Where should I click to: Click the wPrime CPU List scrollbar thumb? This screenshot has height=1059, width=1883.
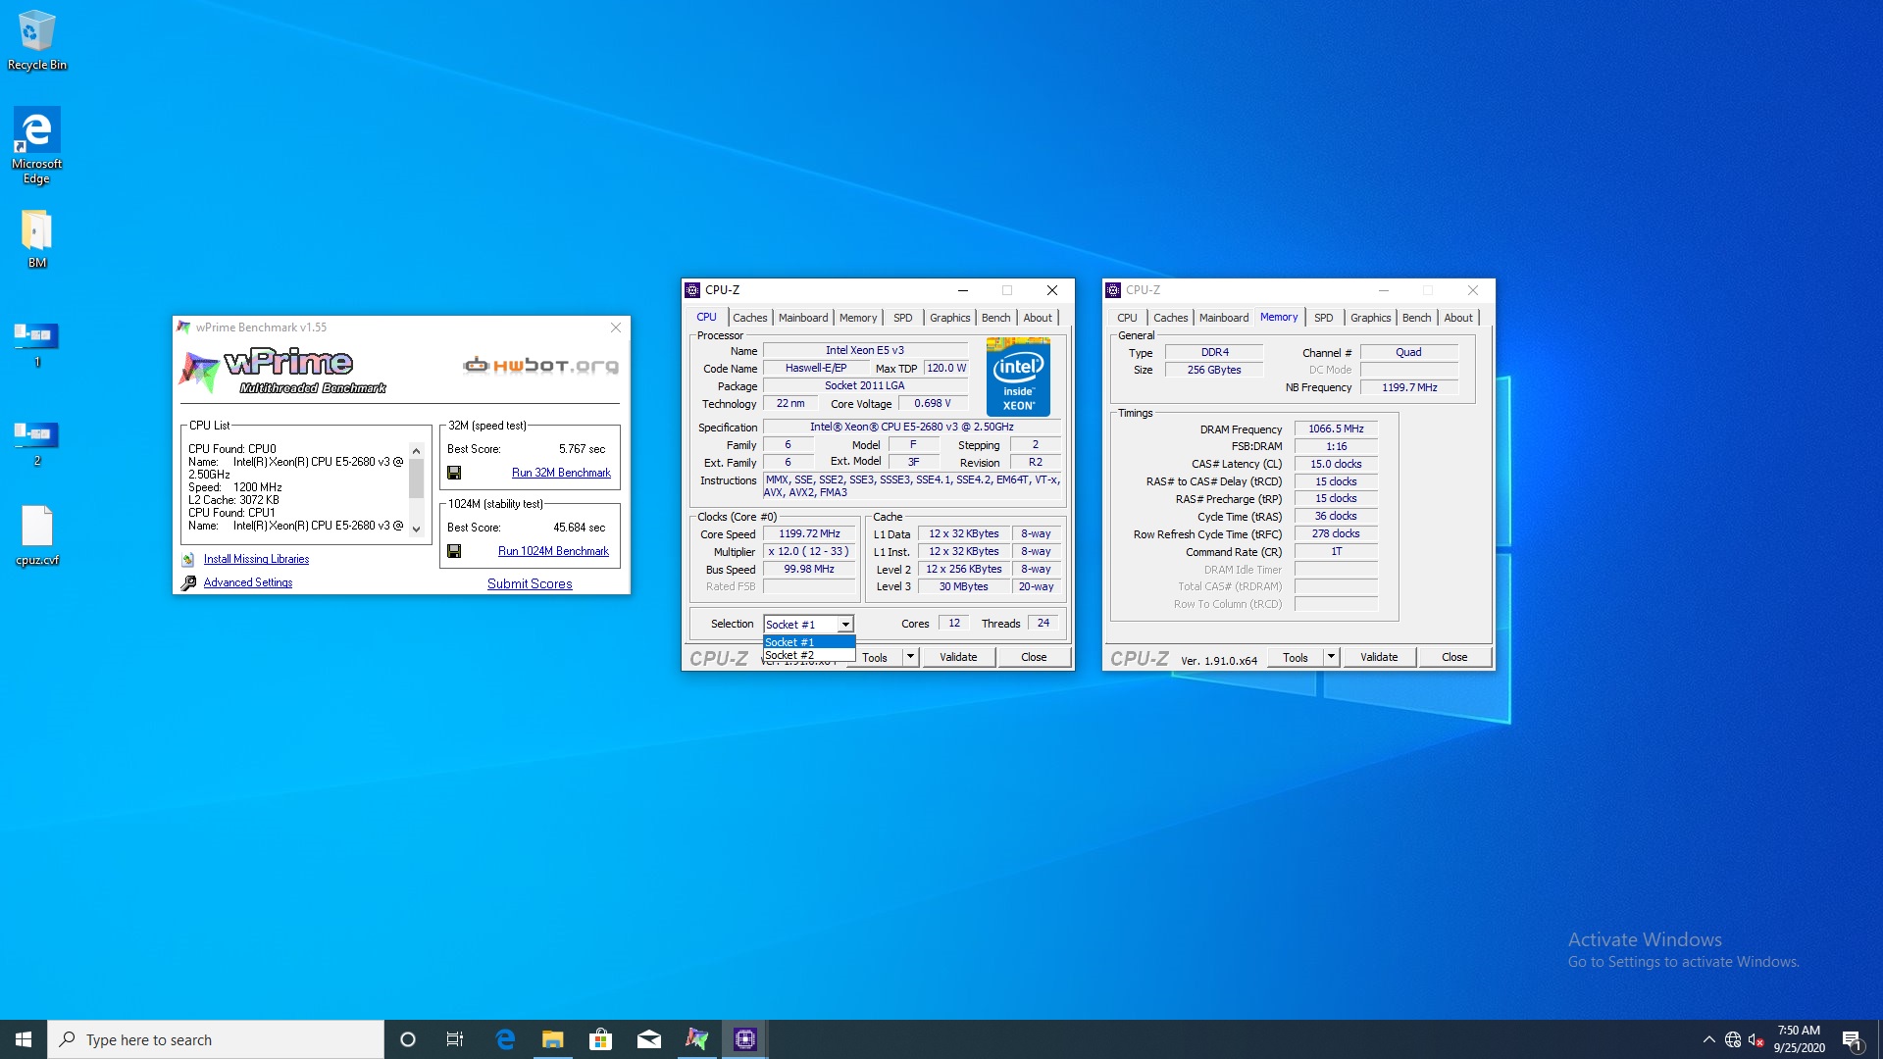point(416,479)
